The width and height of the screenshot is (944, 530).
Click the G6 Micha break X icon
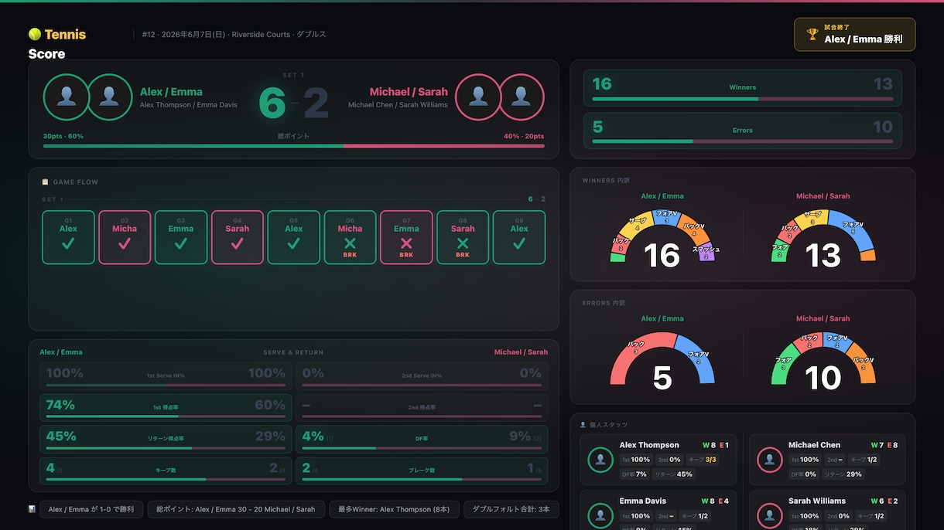point(350,243)
